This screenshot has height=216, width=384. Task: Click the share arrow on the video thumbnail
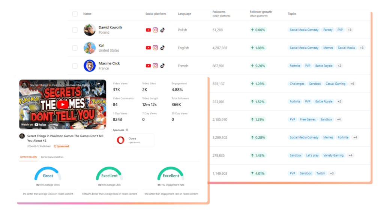tap(98, 84)
